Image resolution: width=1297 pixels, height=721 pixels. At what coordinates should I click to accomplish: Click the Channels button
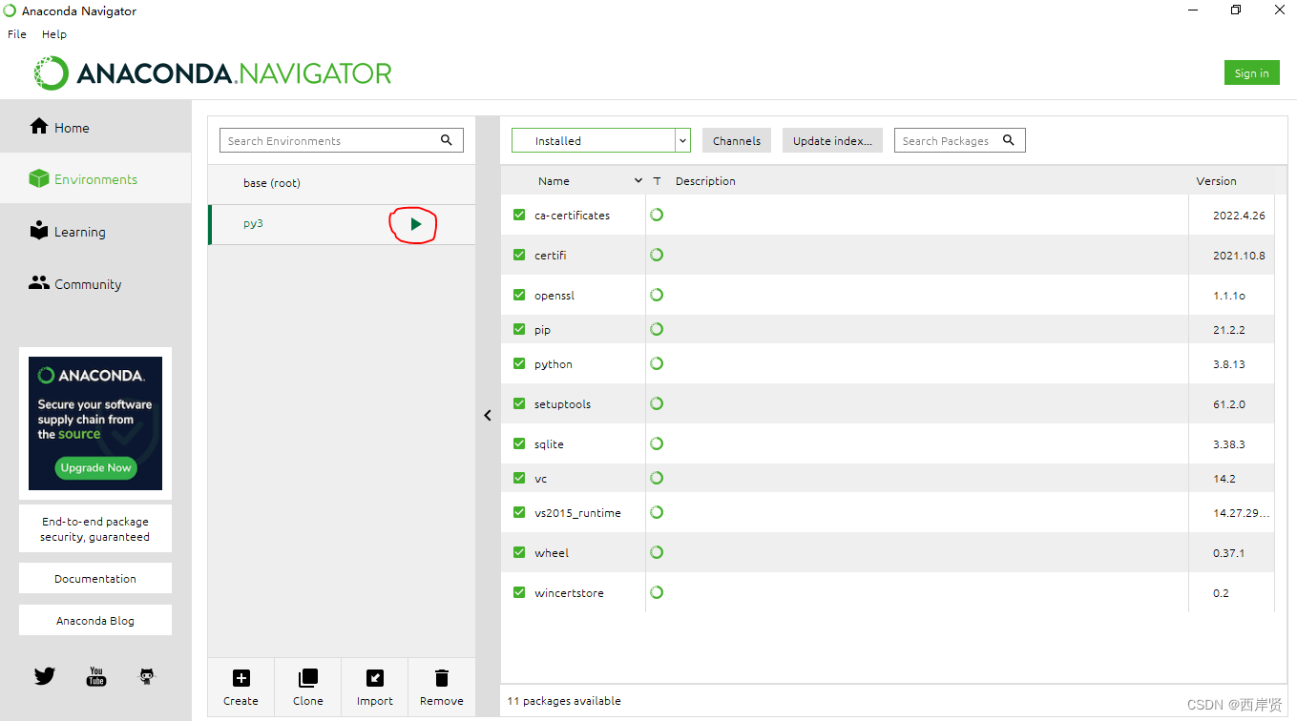737,140
